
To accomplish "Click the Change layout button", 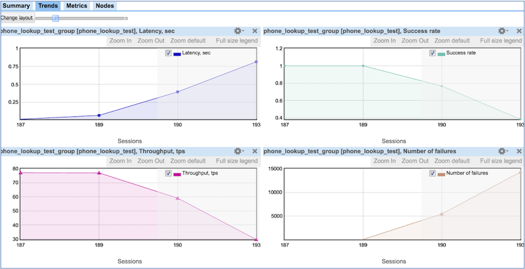I will click(x=17, y=18).
